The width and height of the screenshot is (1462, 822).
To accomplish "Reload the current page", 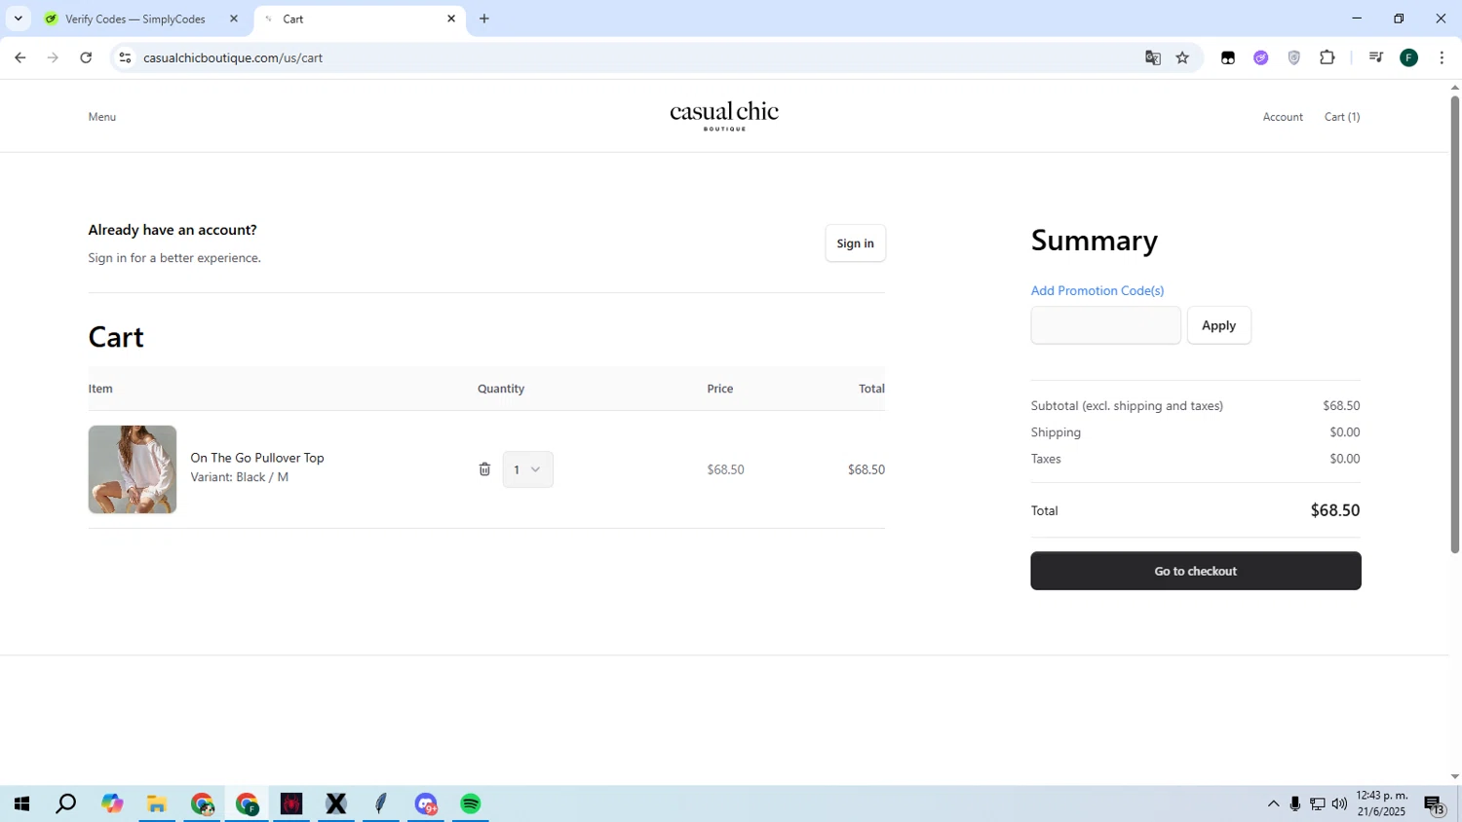I will 86,57.
